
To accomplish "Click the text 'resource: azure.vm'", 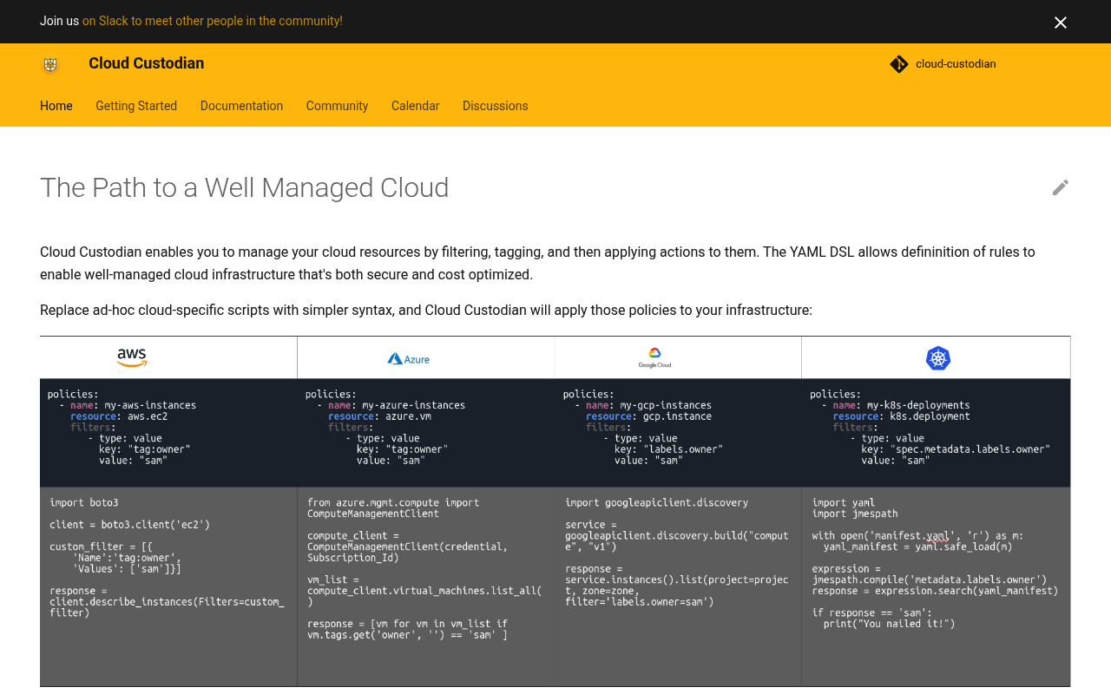I will [x=379, y=416].
